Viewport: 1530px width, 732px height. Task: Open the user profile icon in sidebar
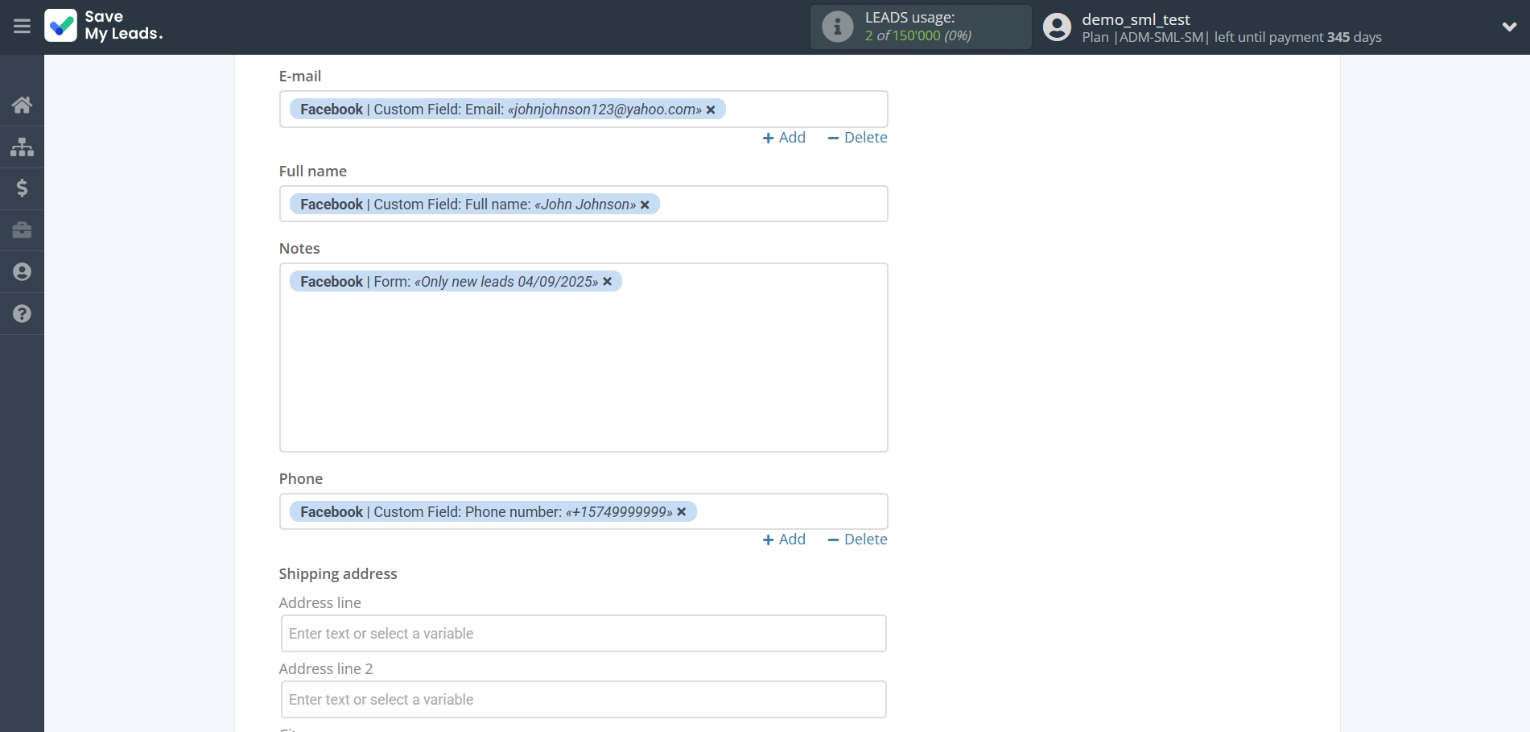click(22, 271)
